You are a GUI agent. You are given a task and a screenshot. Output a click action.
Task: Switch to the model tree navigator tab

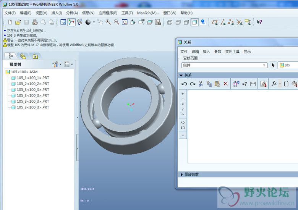click(10, 56)
